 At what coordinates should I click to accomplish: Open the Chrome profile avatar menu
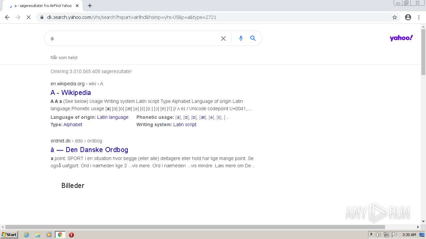(x=408, y=17)
